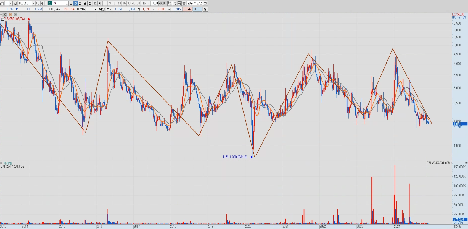Click the 12/02 date label on axis
The image size is (468, 229).
[x=458, y=227]
